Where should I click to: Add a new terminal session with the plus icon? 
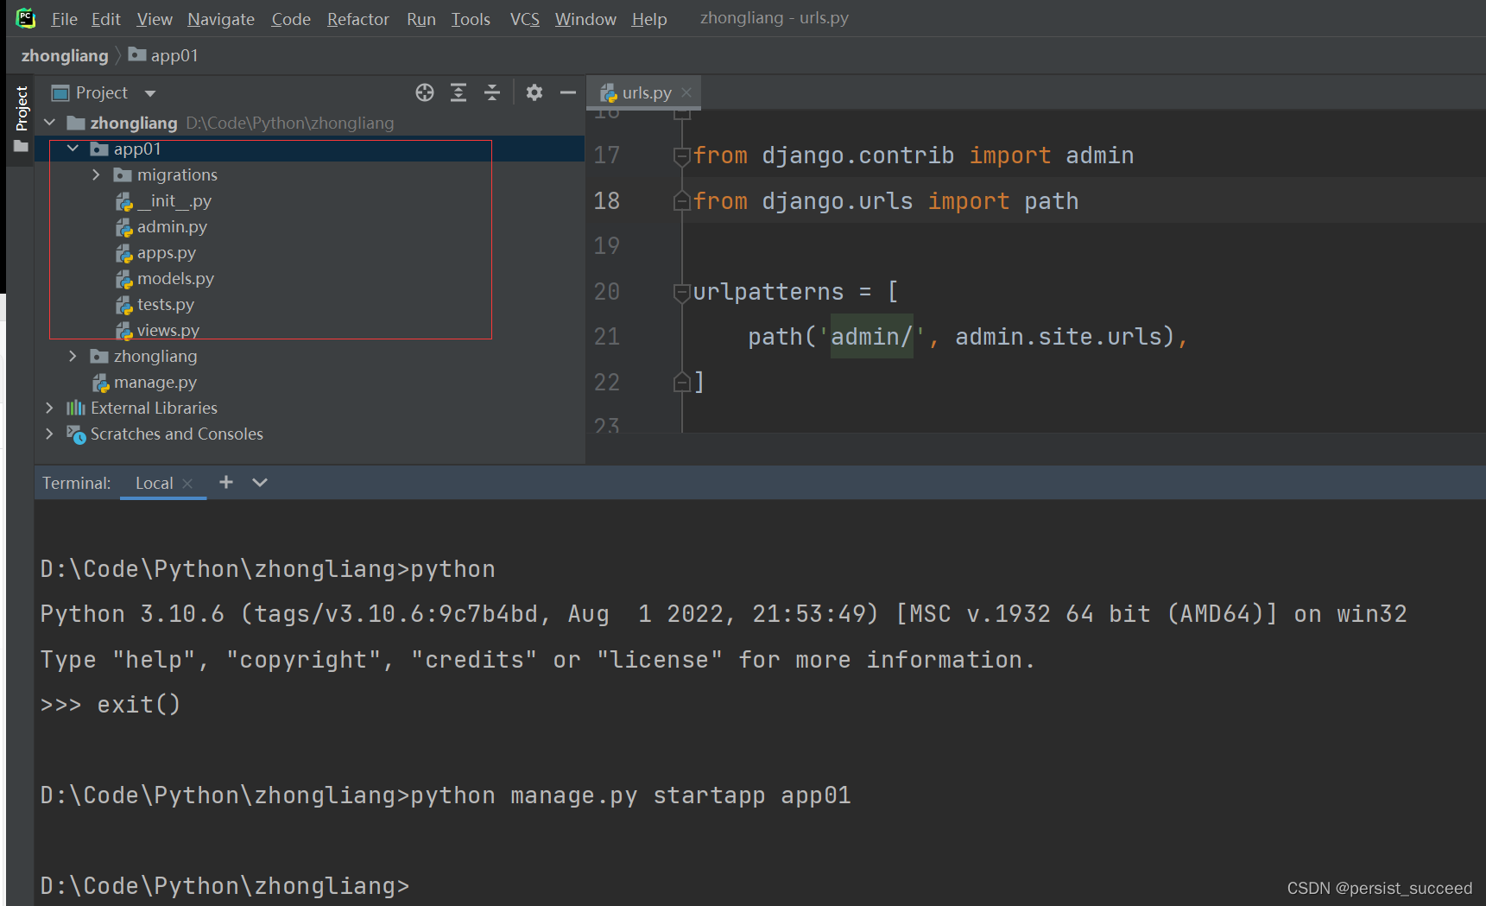(225, 482)
